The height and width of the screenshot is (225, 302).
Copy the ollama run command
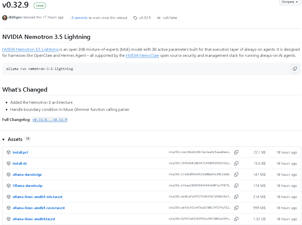(x=295, y=69)
